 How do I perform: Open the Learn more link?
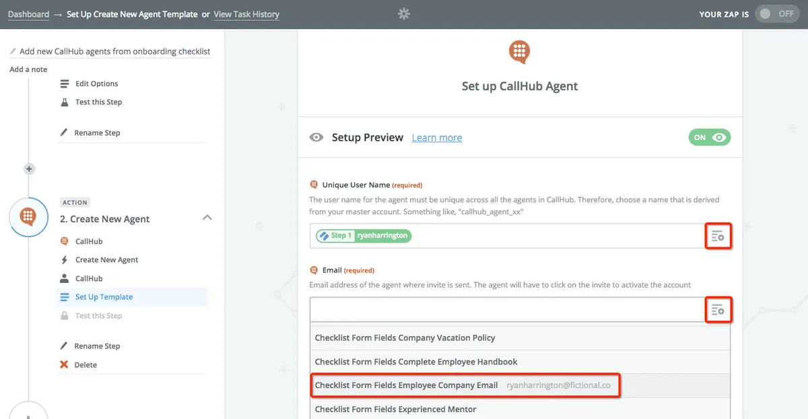pos(437,137)
